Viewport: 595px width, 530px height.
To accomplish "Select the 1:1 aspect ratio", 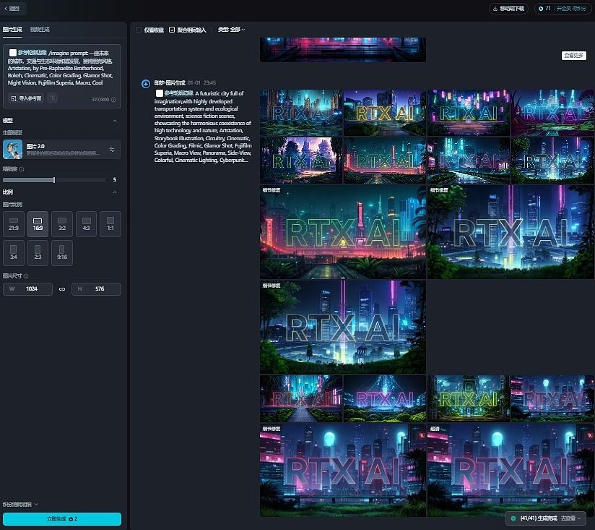I will click(x=110, y=224).
